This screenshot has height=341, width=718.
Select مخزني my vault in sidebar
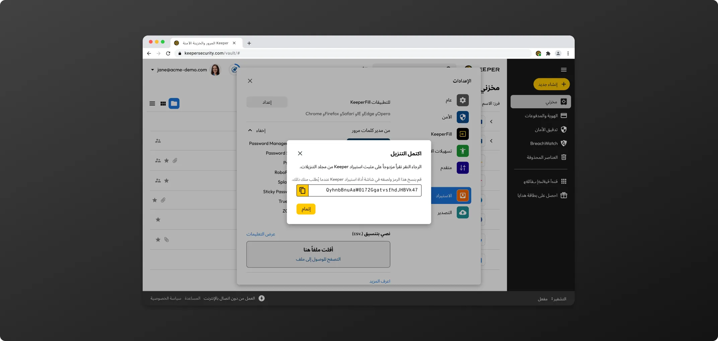tap(541, 102)
